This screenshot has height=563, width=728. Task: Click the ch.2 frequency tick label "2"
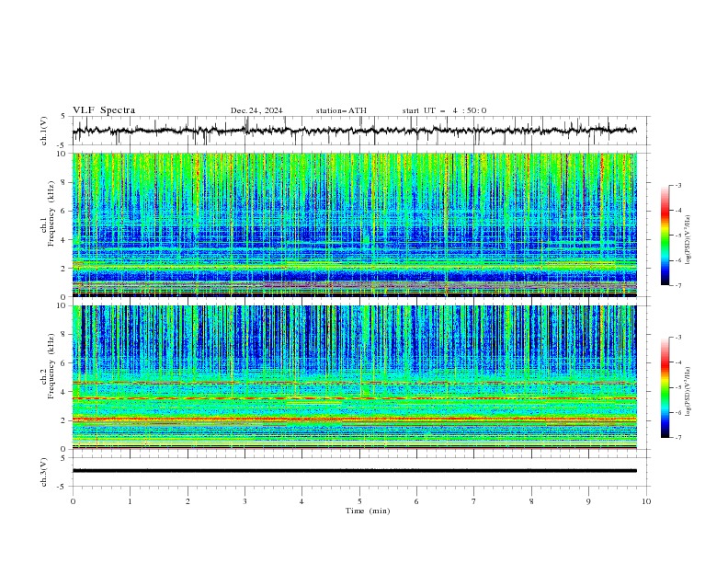pyautogui.click(x=64, y=420)
